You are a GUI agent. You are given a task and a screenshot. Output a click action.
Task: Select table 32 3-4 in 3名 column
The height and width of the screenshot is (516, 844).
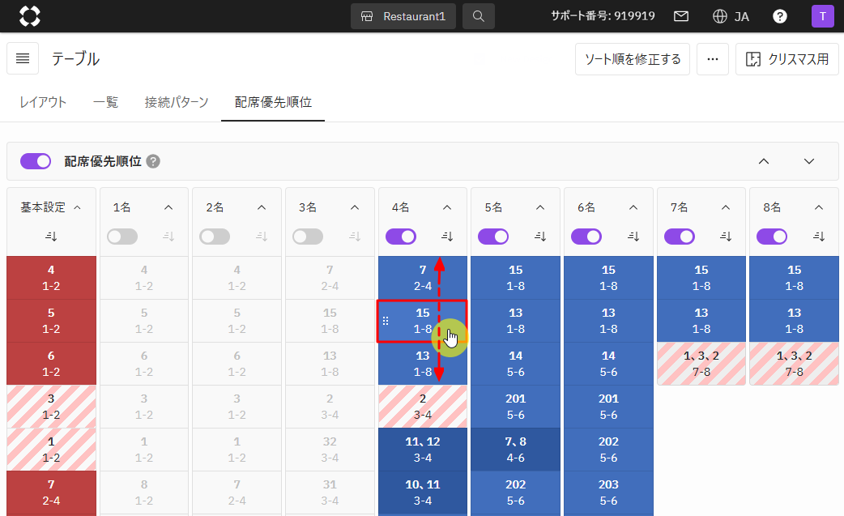330,450
